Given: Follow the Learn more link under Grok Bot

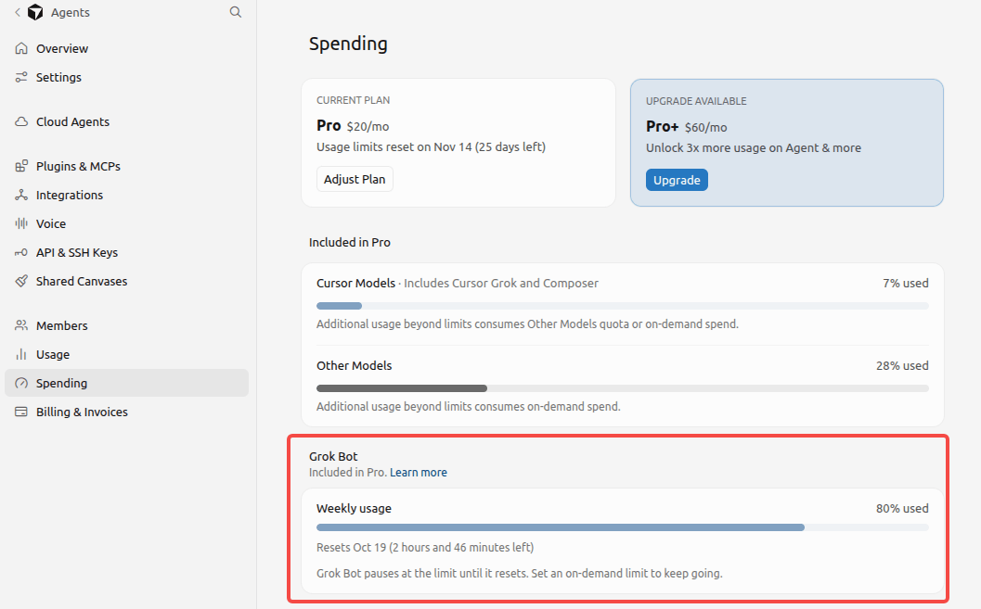Looking at the screenshot, I should click(419, 472).
